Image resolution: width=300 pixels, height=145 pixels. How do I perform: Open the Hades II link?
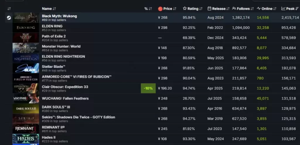49,138
